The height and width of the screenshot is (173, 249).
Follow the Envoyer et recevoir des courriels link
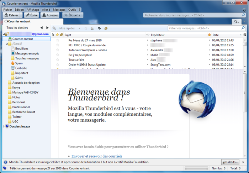[97, 156]
